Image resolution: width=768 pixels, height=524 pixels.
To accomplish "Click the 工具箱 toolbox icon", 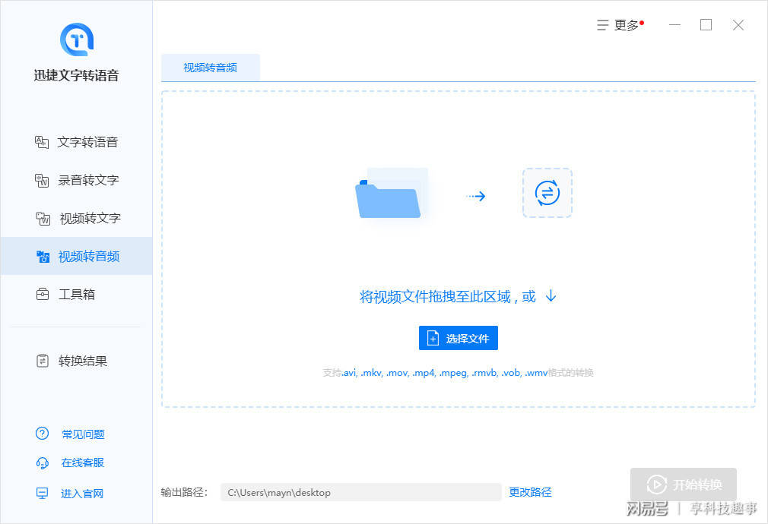I will pyautogui.click(x=43, y=294).
